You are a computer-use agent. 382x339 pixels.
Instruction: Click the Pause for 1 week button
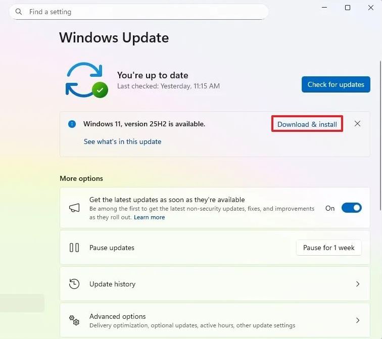[x=328, y=248]
